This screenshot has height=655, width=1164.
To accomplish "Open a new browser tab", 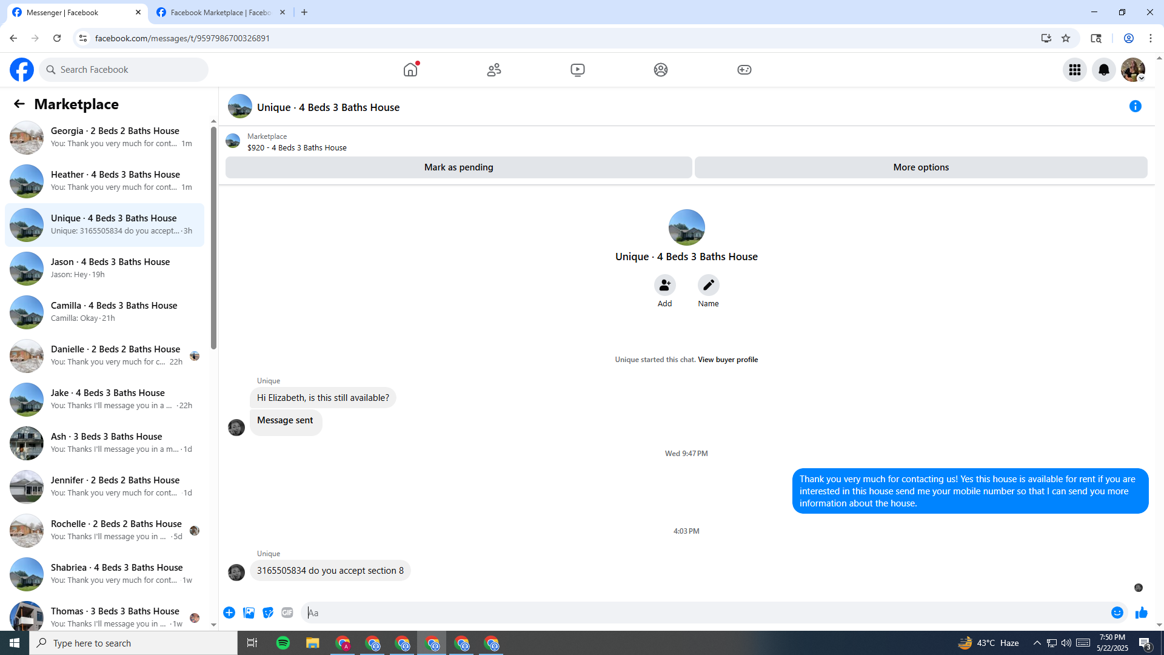I will coord(304,12).
